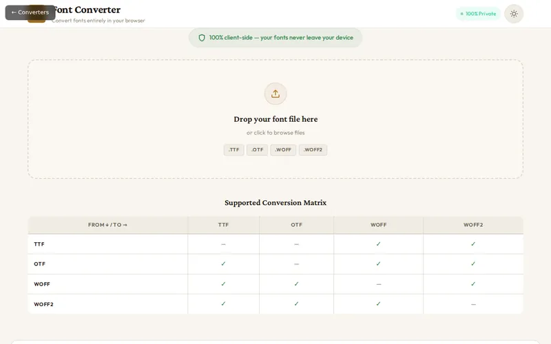Click checkmark for WOFF to WOFF2
This screenshot has width=551, height=344.
coord(473,283)
